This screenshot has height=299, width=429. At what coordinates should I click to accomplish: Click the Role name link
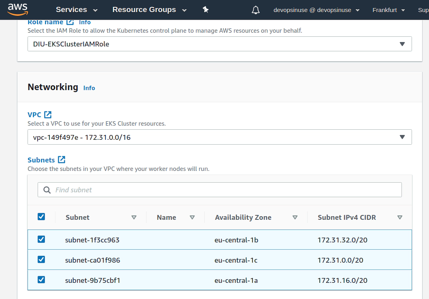(x=45, y=22)
